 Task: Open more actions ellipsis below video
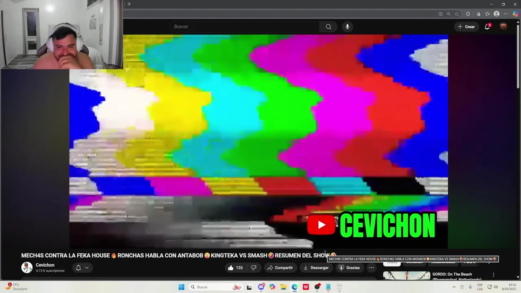371,268
